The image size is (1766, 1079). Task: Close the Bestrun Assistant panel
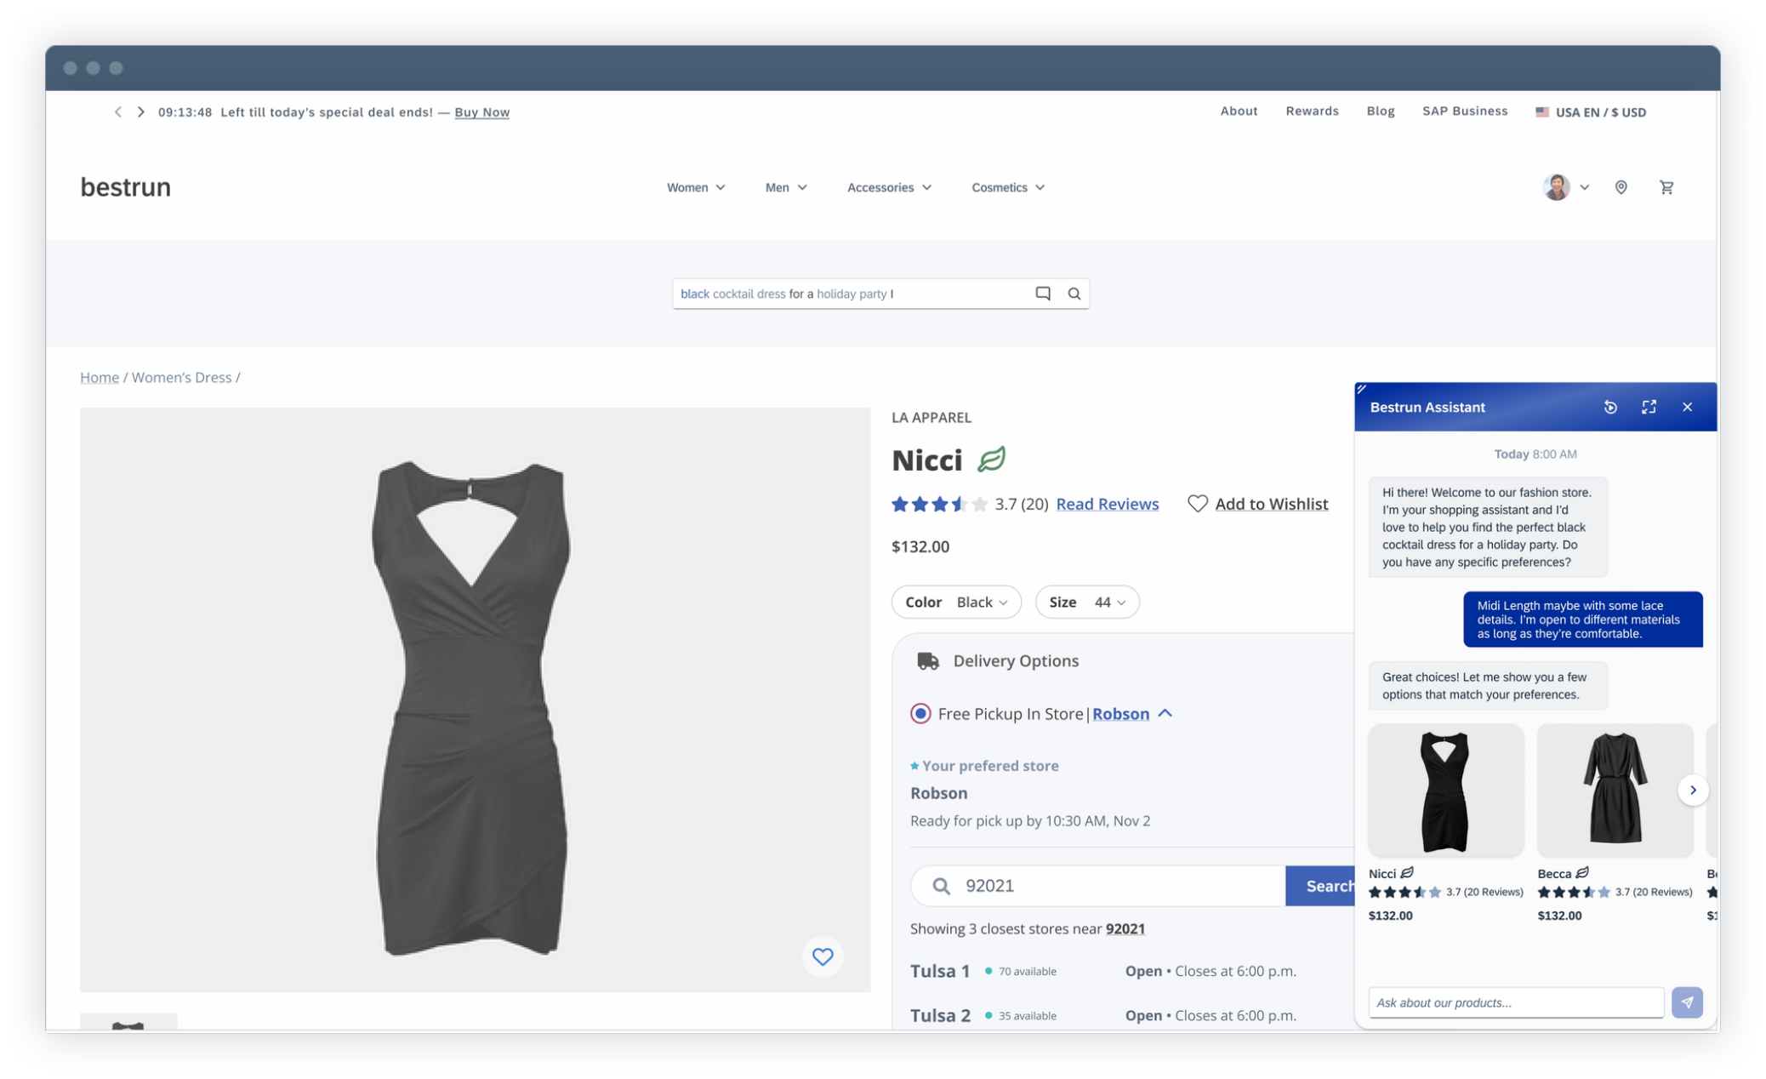(1688, 408)
